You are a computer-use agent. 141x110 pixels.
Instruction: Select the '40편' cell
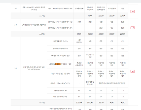click(101, 22)
